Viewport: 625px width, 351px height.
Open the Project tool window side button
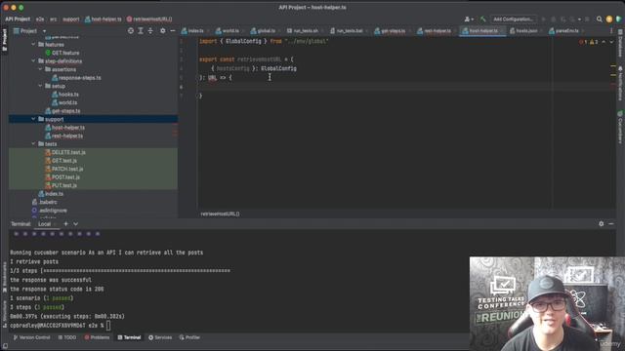click(x=5, y=40)
